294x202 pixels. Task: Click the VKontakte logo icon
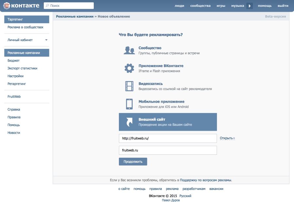7,6
